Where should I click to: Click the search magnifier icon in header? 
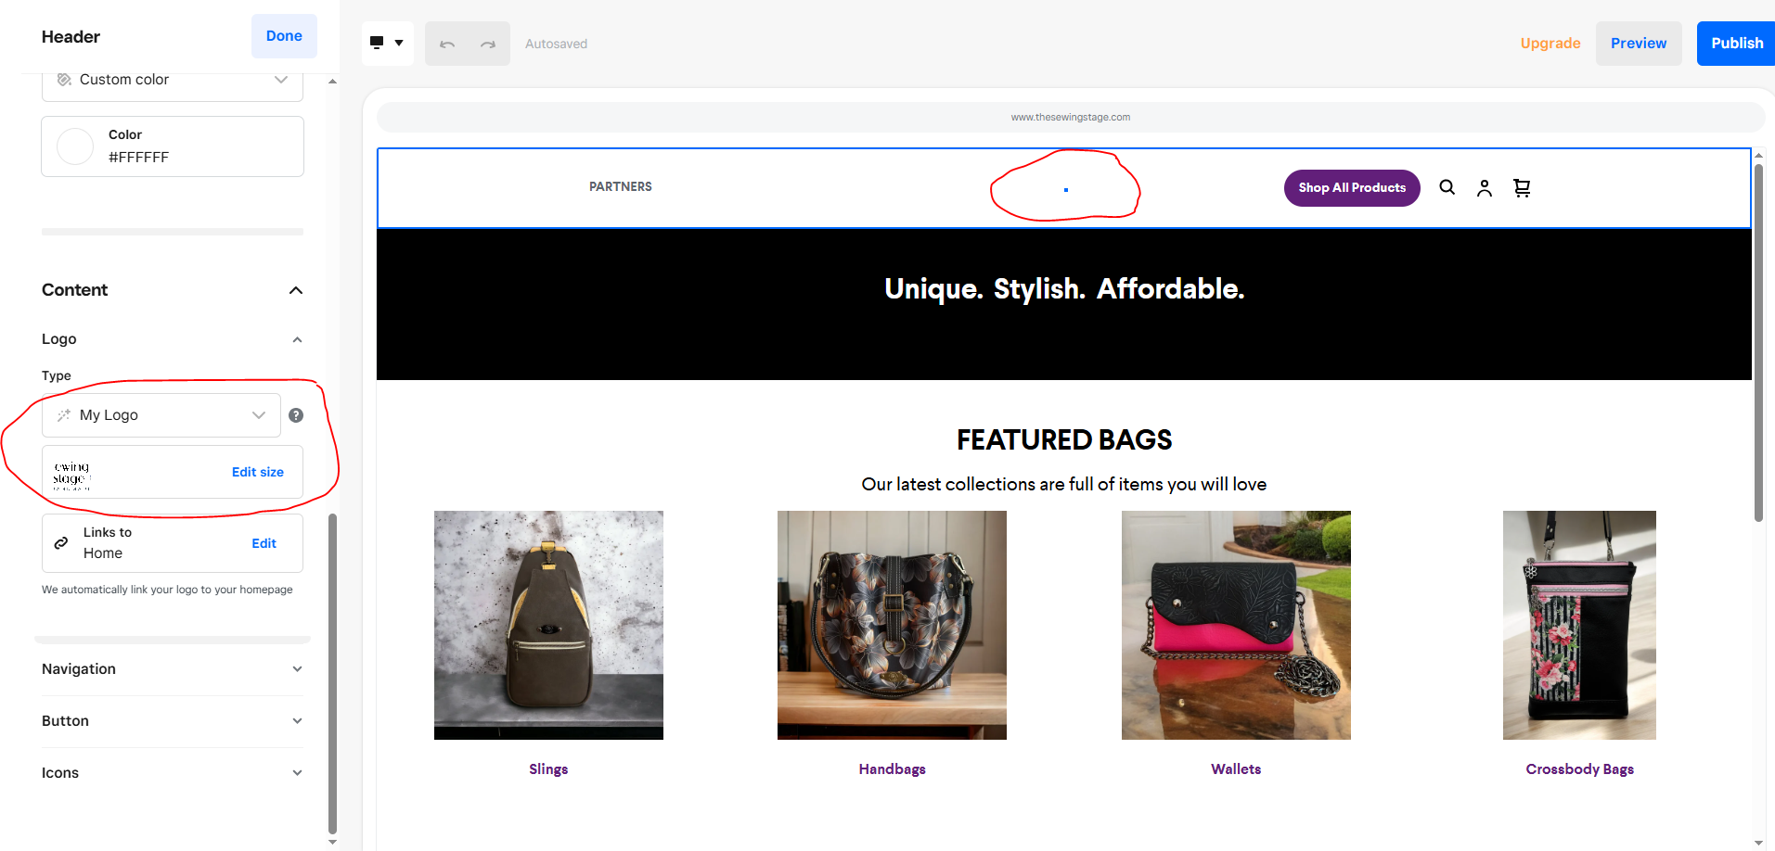1447,187
